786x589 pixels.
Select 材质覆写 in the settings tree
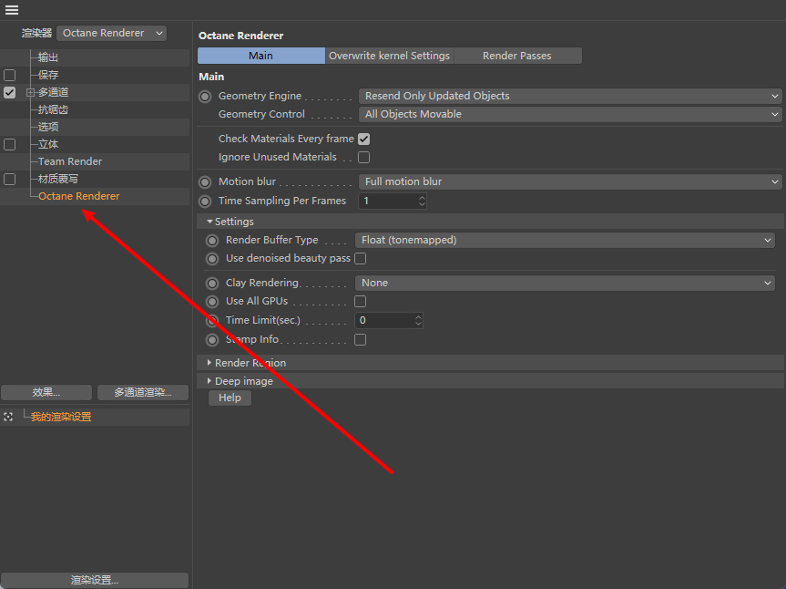(x=58, y=179)
